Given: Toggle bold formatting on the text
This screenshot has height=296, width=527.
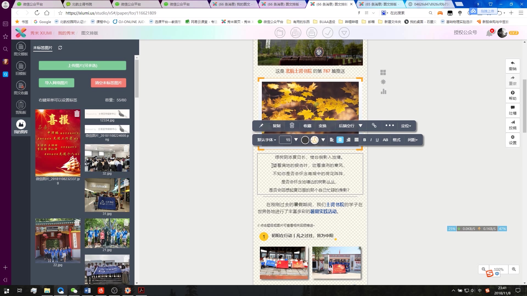Looking at the screenshot, I should (365, 140).
